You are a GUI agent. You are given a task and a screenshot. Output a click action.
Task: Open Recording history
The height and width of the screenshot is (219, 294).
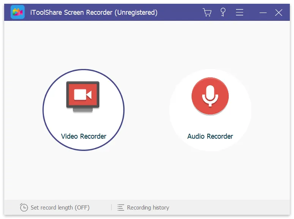point(143,207)
